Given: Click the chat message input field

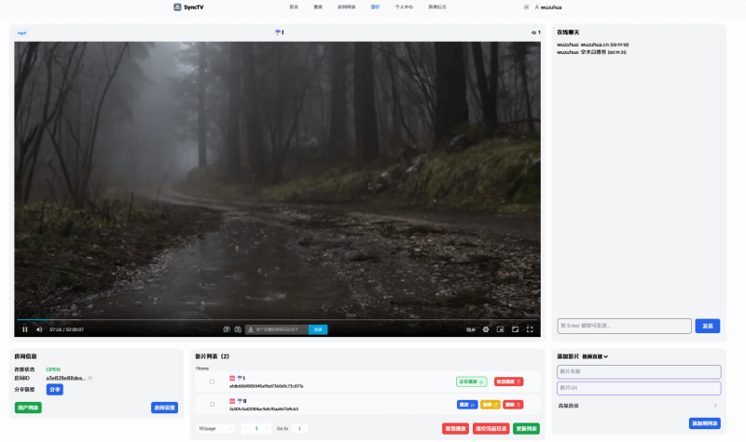Looking at the screenshot, I should (624, 327).
